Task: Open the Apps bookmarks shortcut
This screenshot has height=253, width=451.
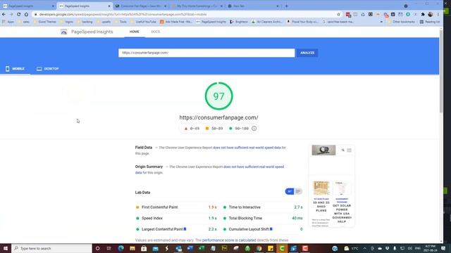Action: coord(8,22)
